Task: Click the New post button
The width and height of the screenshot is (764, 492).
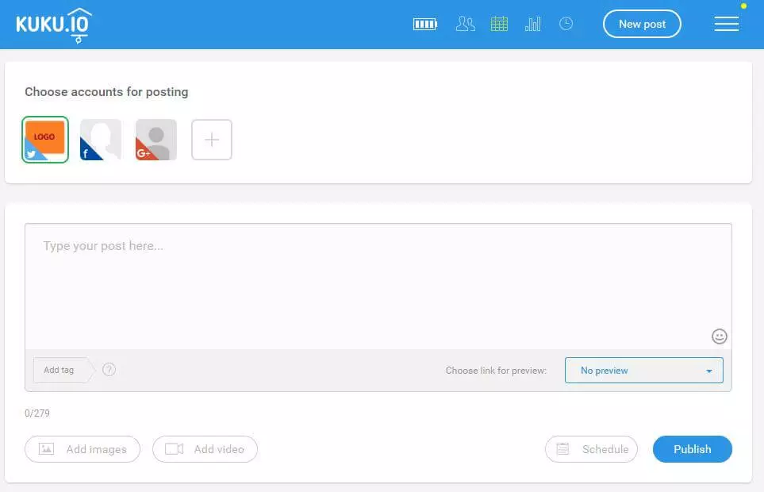Action: [x=642, y=24]
